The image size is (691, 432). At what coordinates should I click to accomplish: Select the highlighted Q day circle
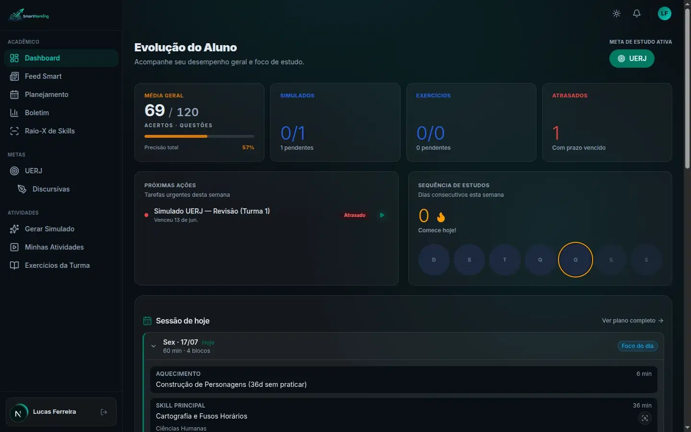pyautogui.click(x=575, y=260)
